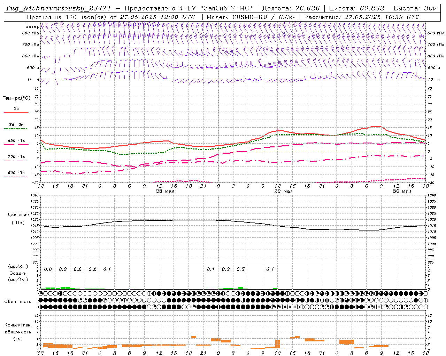Click the "Облачность" cloud cover label
446x356 pixels.
click(x=18, y=302)
